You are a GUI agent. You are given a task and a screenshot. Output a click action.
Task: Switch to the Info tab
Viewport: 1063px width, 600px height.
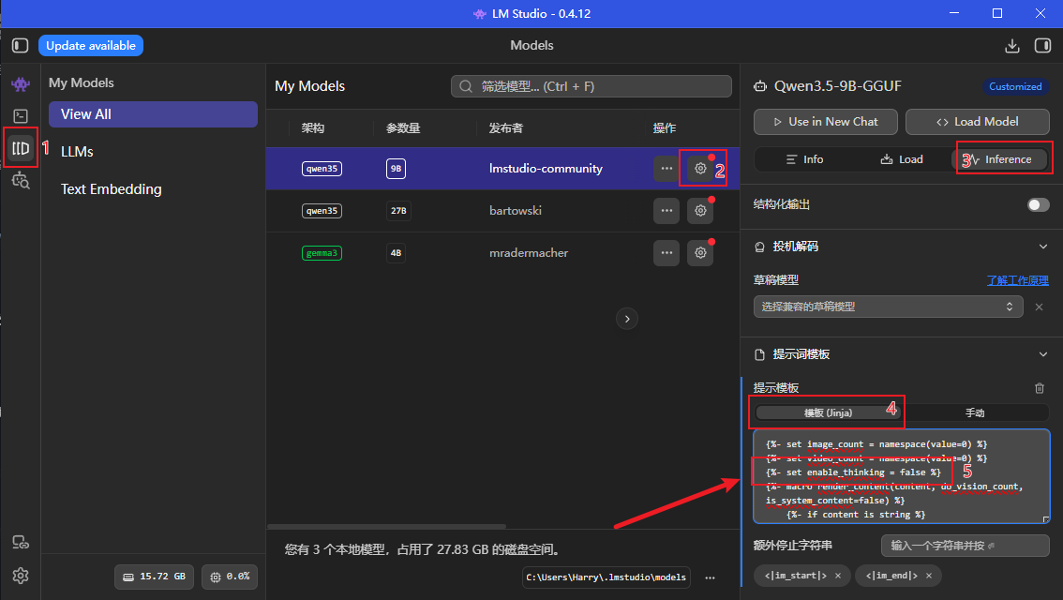pyautogui.click(x=804, y=159)
